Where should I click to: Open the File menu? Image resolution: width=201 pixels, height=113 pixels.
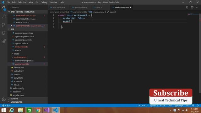coord(8,2)
